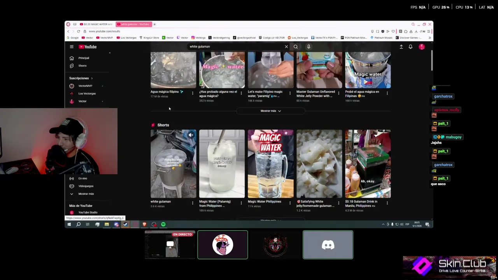The height and width of the screenshot is (280, 498).
Task: Open options for '$0.18 Gulaman Drink' short
Action: coord(387,203)
